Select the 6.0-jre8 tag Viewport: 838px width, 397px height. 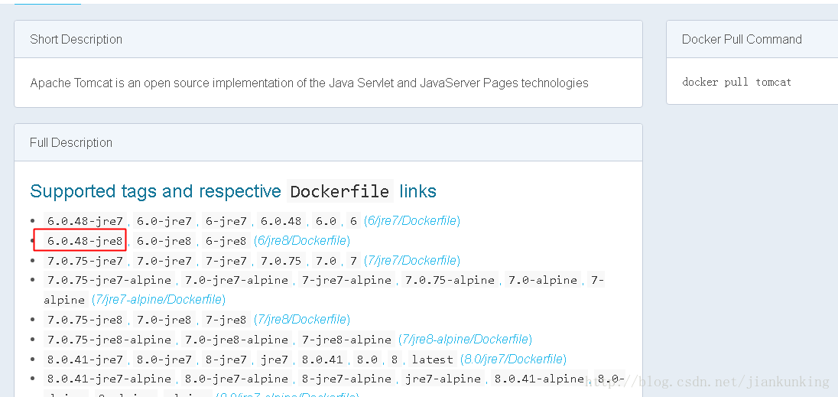pyautogui.click(x=164, y=241)
